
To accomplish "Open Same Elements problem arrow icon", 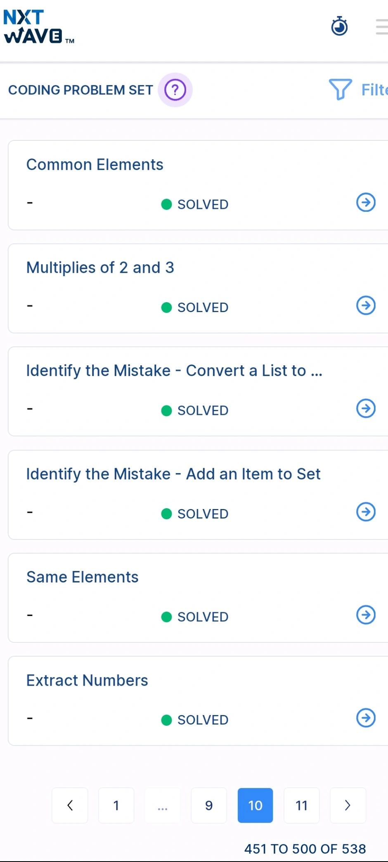I will [366, 615].
